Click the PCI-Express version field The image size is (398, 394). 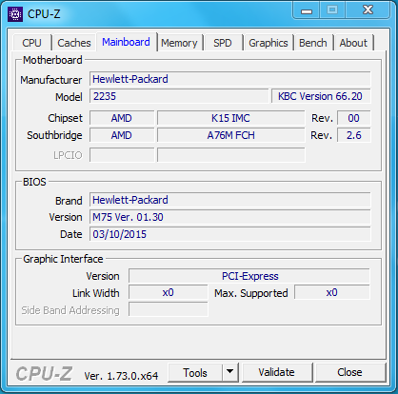249,276
